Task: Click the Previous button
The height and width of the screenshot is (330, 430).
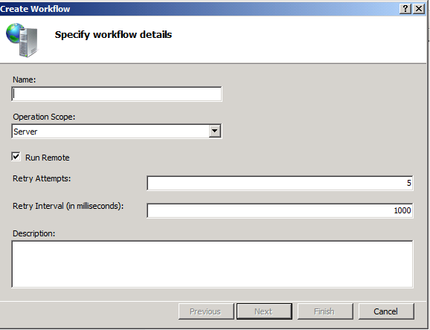Action: 206,311
